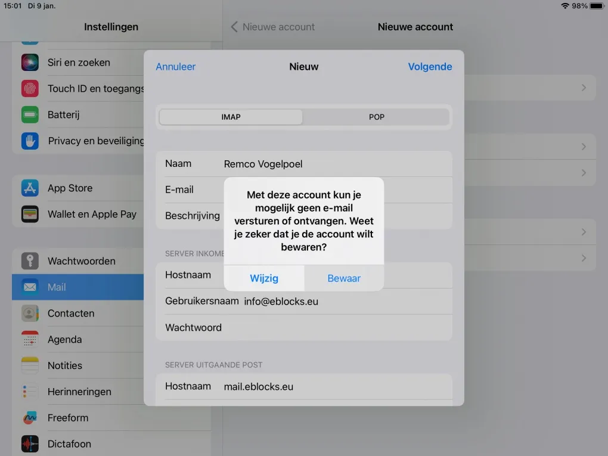
Task: Go back using the Nieuwe account chevron
Action: pyautogui.click(x=234, y=27)
